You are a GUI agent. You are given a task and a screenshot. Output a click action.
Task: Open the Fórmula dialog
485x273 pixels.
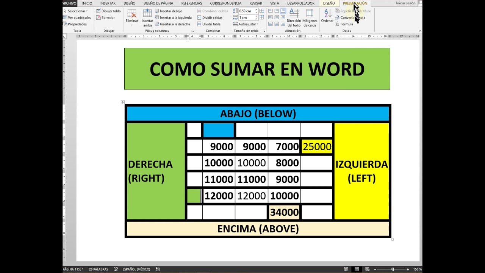click(x=344, y=24)
